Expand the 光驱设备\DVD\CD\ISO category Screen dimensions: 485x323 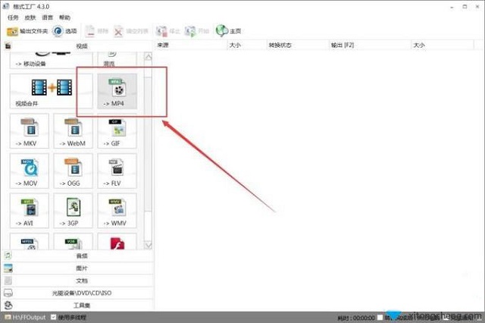tap(77, 293)
